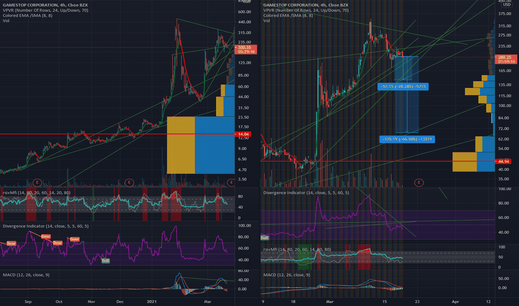This screenshot has width=519, height=306.
Task: Click the 600.00 level on left price axis
Action: click(x=244, y=12)
